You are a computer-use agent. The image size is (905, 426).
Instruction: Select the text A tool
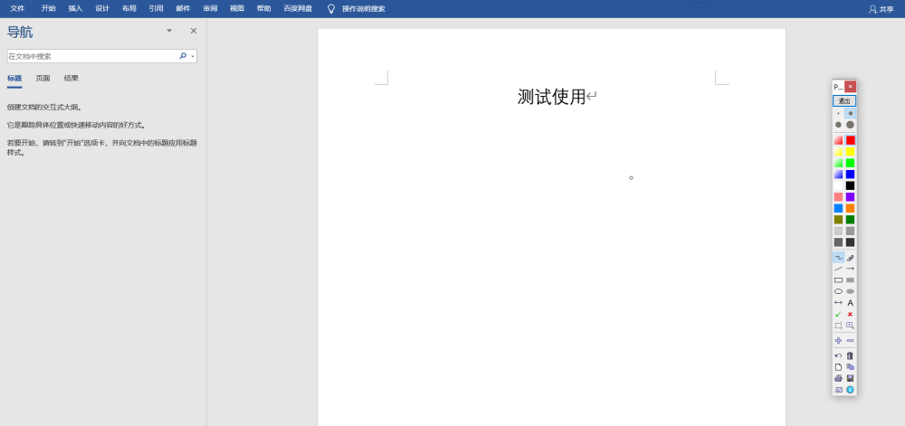[850, 303]
